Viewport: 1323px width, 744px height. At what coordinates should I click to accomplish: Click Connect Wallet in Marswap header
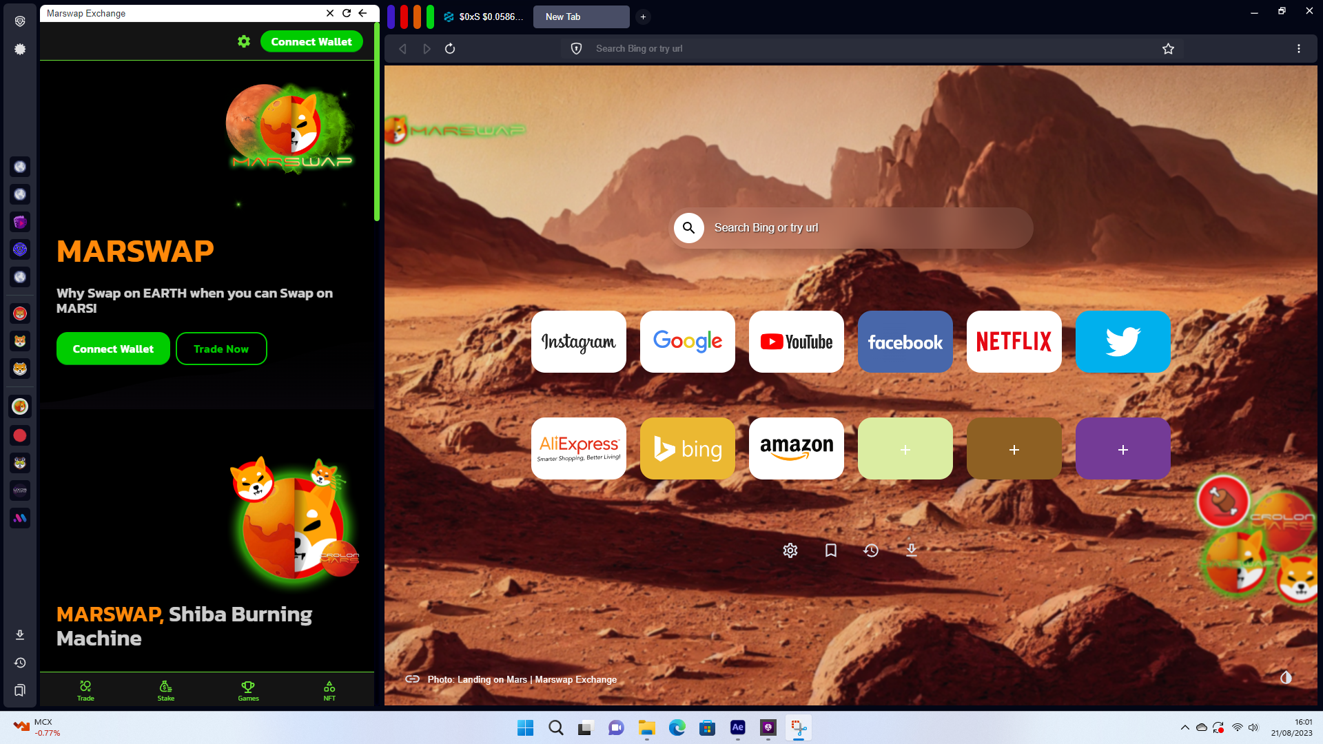(311, 41)
